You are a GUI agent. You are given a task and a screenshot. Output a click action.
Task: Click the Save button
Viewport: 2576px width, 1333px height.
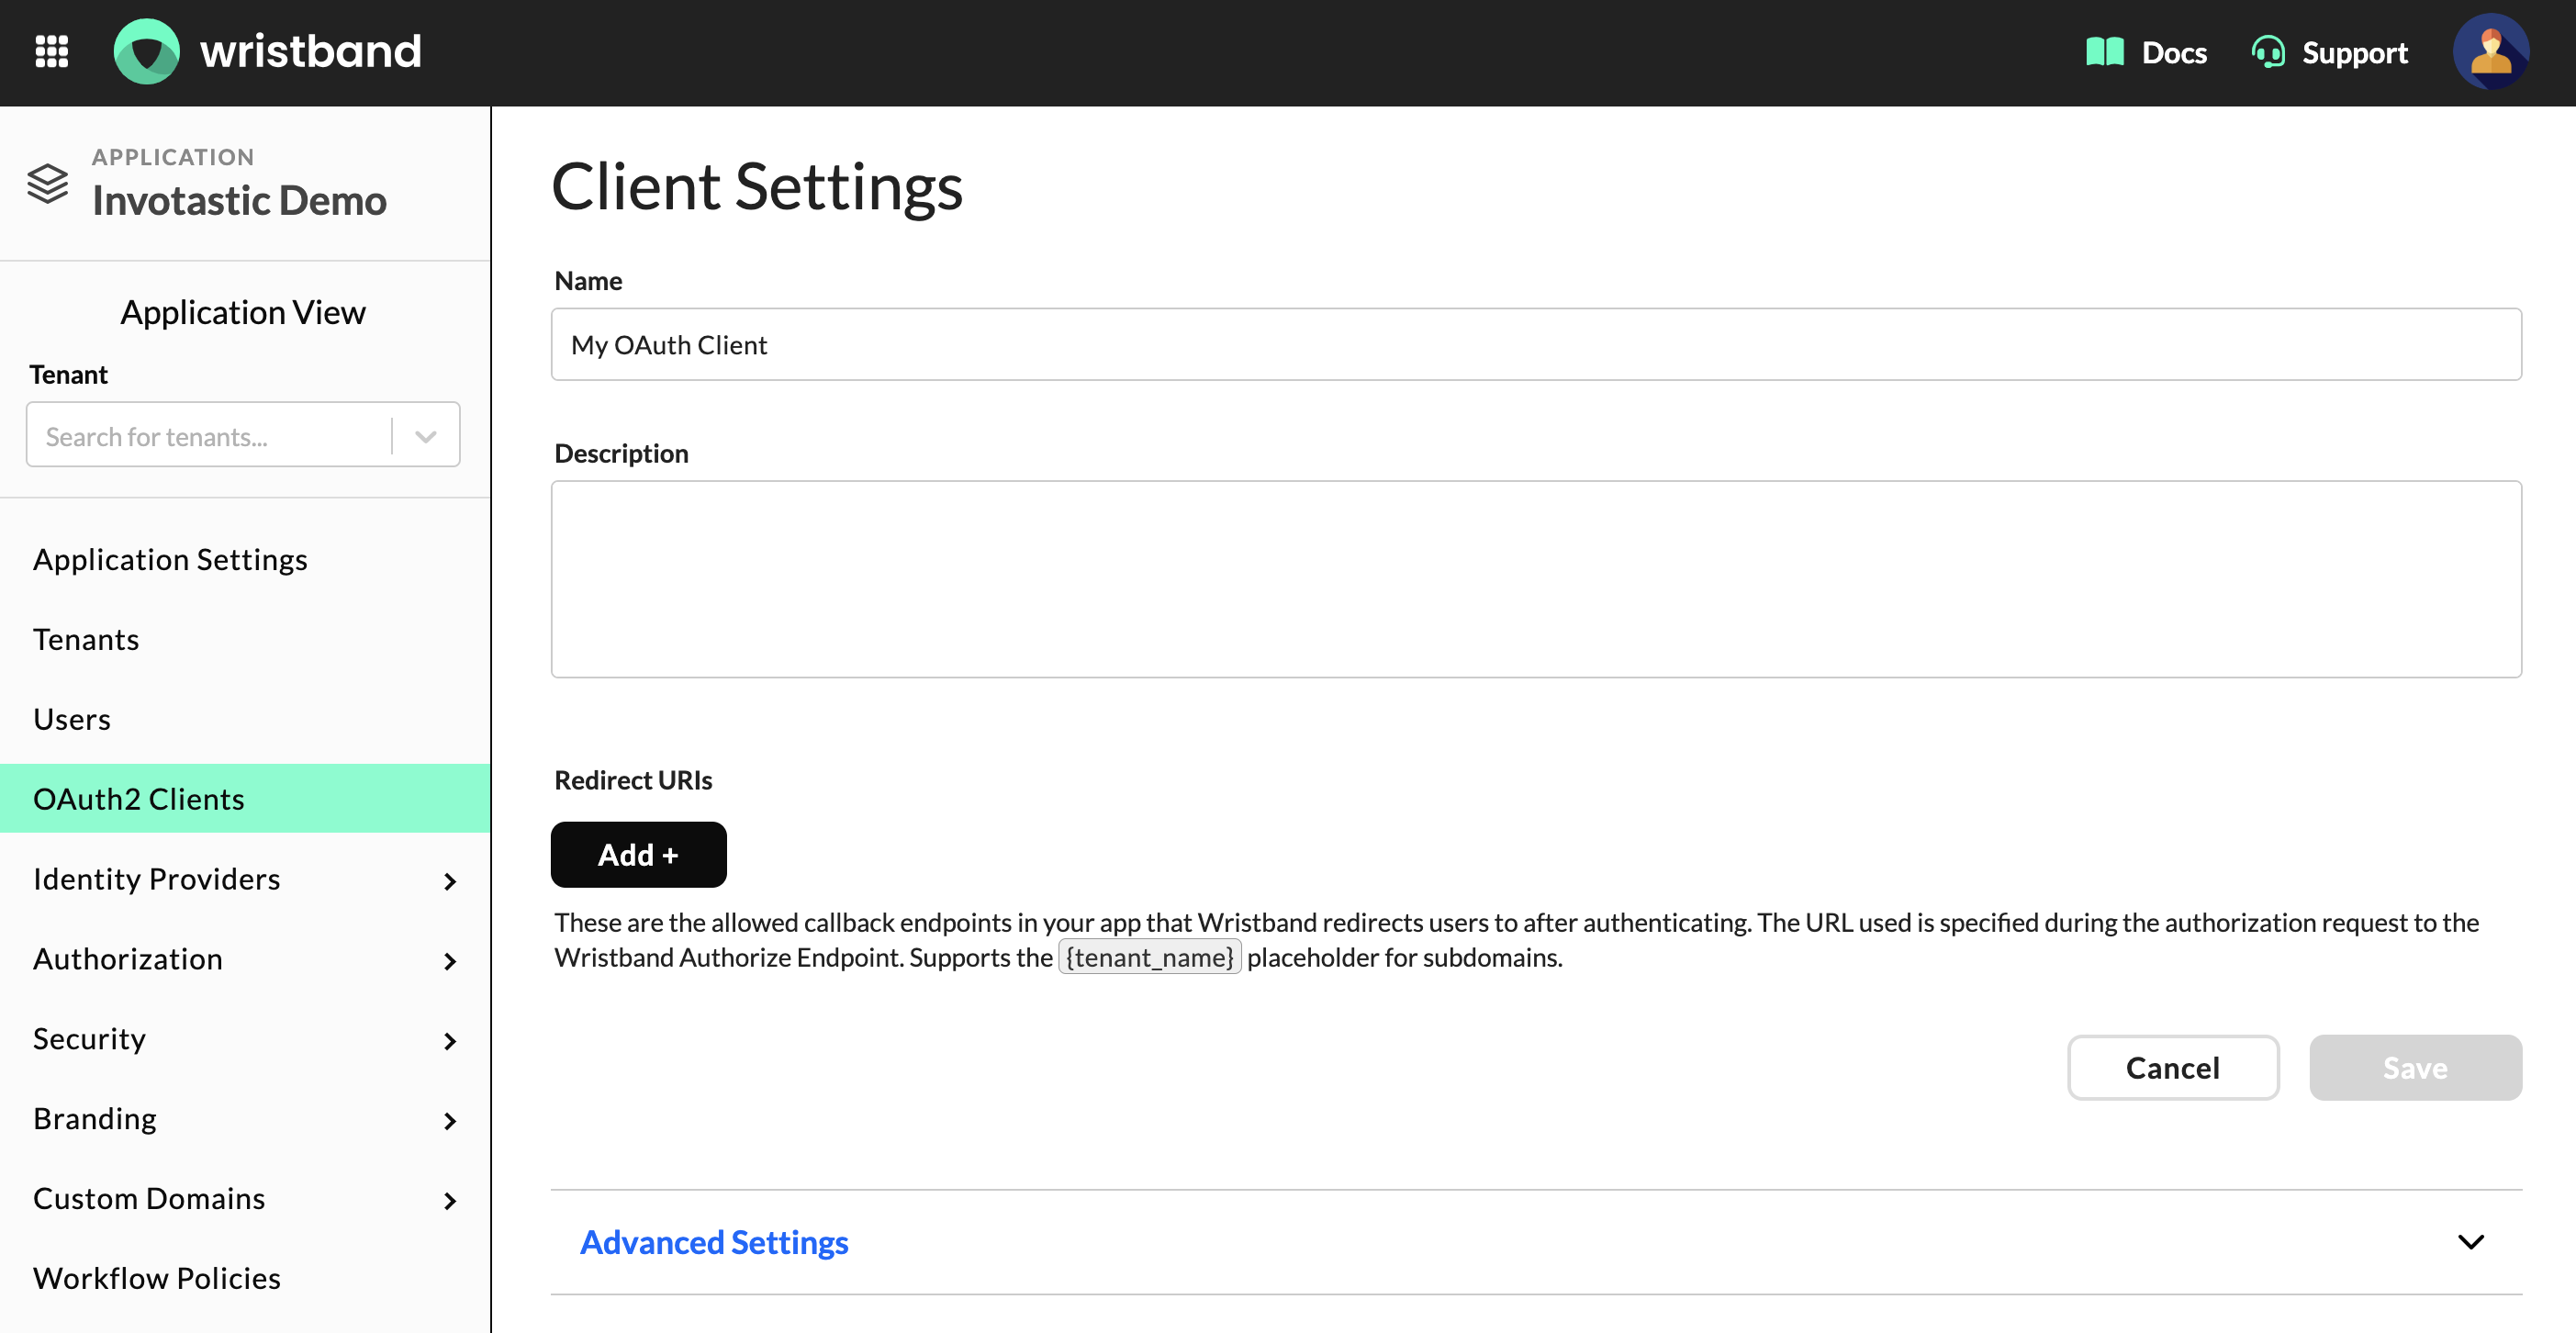(2415, 1067)
